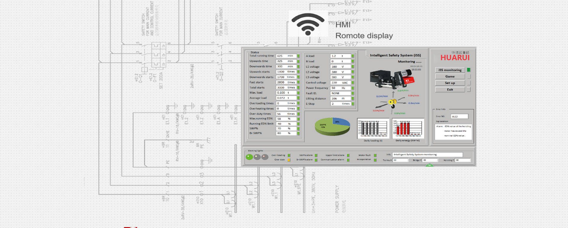This screenshot has height=228, width=568.
Task: Toggle the indicator beside iSS monitoring
Action: [469, 70]
